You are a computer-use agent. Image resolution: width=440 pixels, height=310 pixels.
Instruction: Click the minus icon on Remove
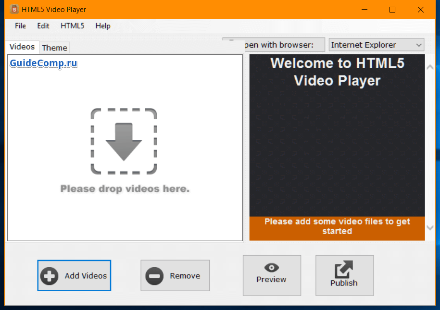(154, 276)
